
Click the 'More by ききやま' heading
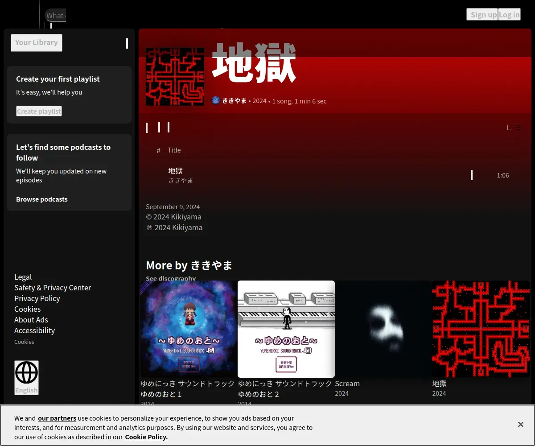189,265
